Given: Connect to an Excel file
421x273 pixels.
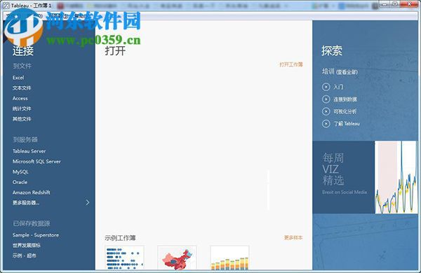Looking at the screenshot, I should tap(18, 78).
